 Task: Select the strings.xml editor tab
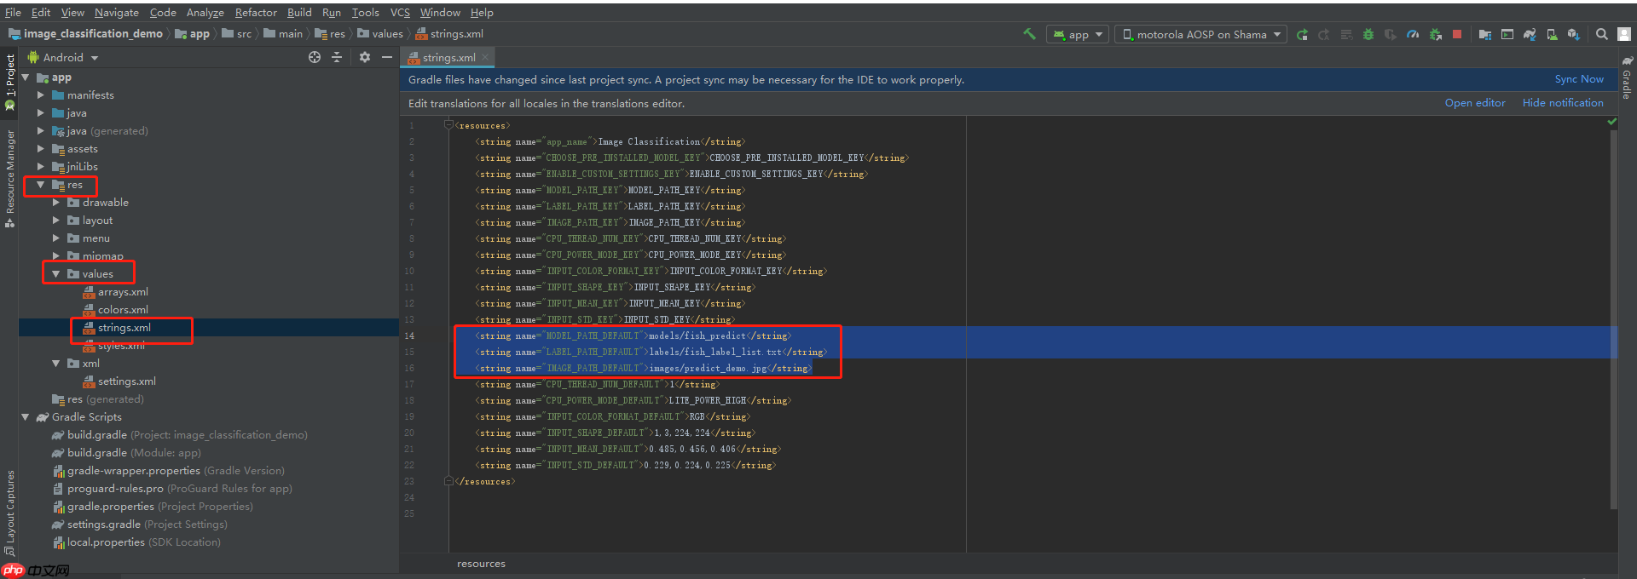[448, 58]
